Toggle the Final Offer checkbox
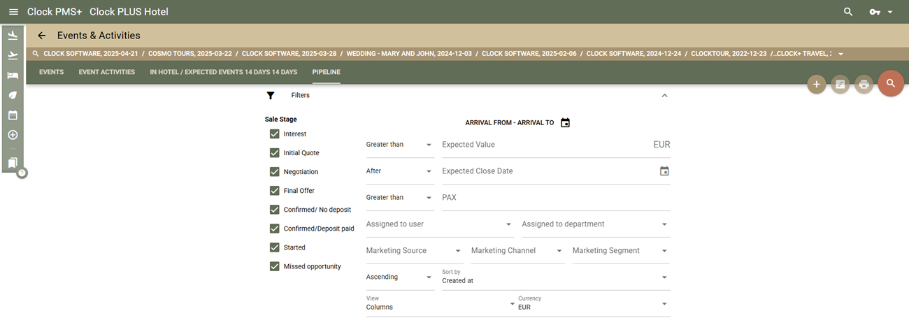909x325 pixels. coord(275,191)
